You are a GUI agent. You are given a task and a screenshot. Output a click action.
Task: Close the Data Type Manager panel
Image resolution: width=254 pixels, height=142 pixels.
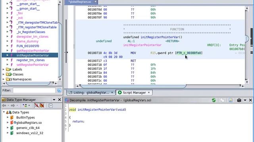tap(60, 100)
